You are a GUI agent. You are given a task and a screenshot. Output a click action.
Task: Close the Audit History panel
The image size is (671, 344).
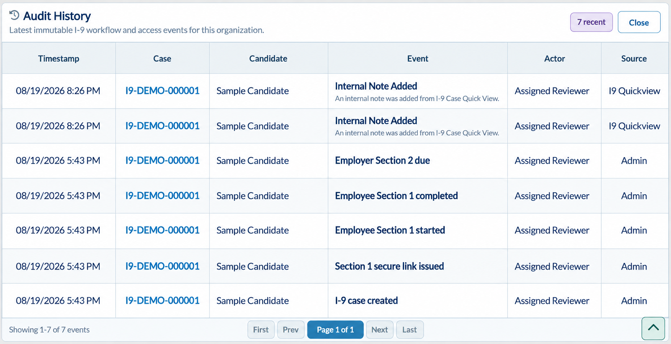[639, 22]
